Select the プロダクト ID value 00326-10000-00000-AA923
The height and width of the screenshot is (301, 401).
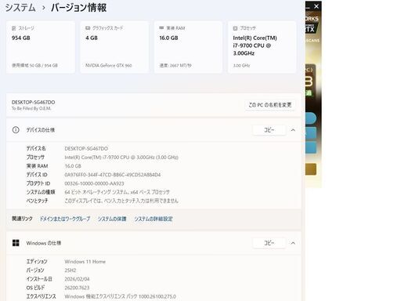[x=94, y=183]
